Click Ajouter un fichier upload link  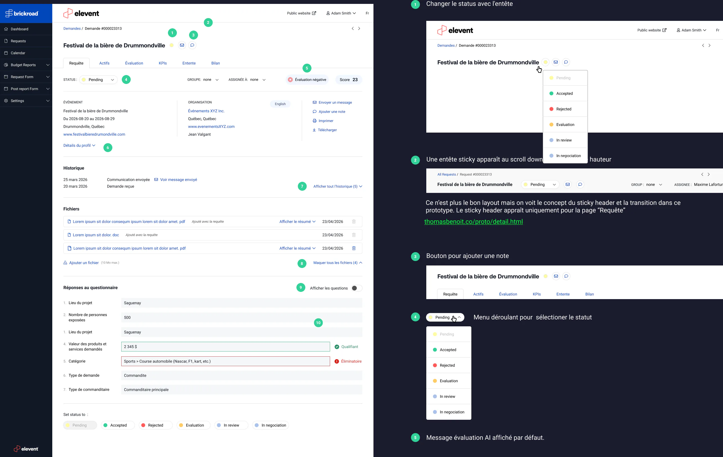pyautogui.click(x=81, y=263)
